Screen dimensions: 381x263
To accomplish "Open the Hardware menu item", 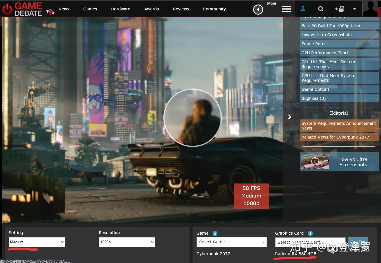I will (121, 9).
